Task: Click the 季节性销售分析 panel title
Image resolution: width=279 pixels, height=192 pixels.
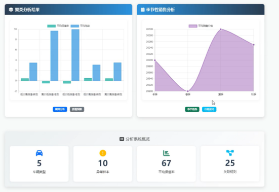Action: tap(161, 10)
